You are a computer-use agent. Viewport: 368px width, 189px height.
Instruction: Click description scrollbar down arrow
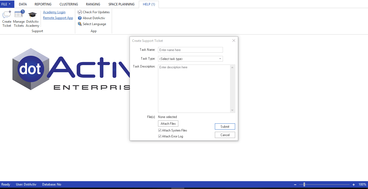(232, 110)
